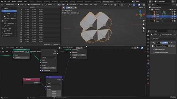
Task: Open the Add operation dropdown in vector node
Action: pyautogui.click(x=54, y=84)
